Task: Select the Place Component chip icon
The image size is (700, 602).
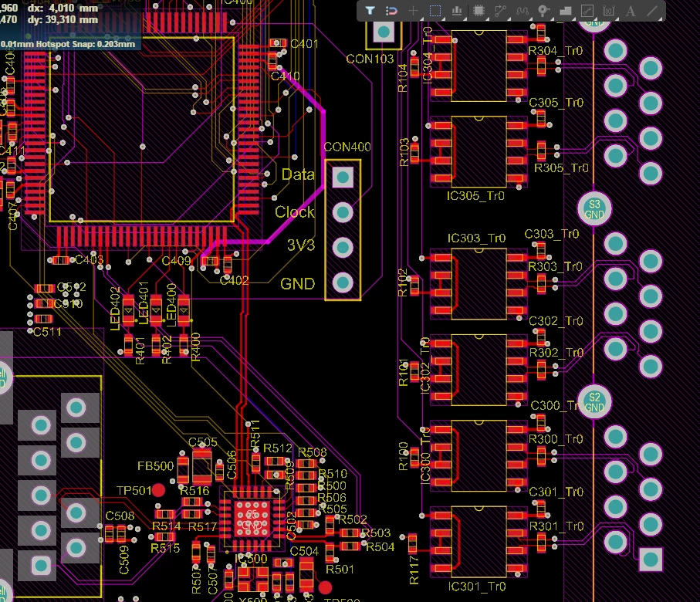Action: click(479, 11)
